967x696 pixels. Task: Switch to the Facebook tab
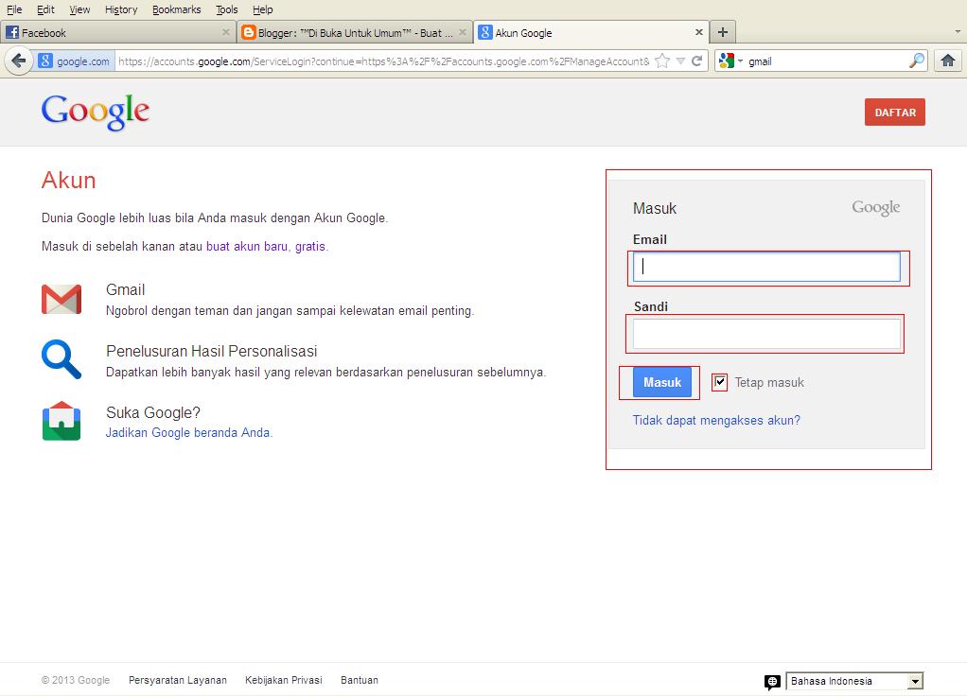117,32
